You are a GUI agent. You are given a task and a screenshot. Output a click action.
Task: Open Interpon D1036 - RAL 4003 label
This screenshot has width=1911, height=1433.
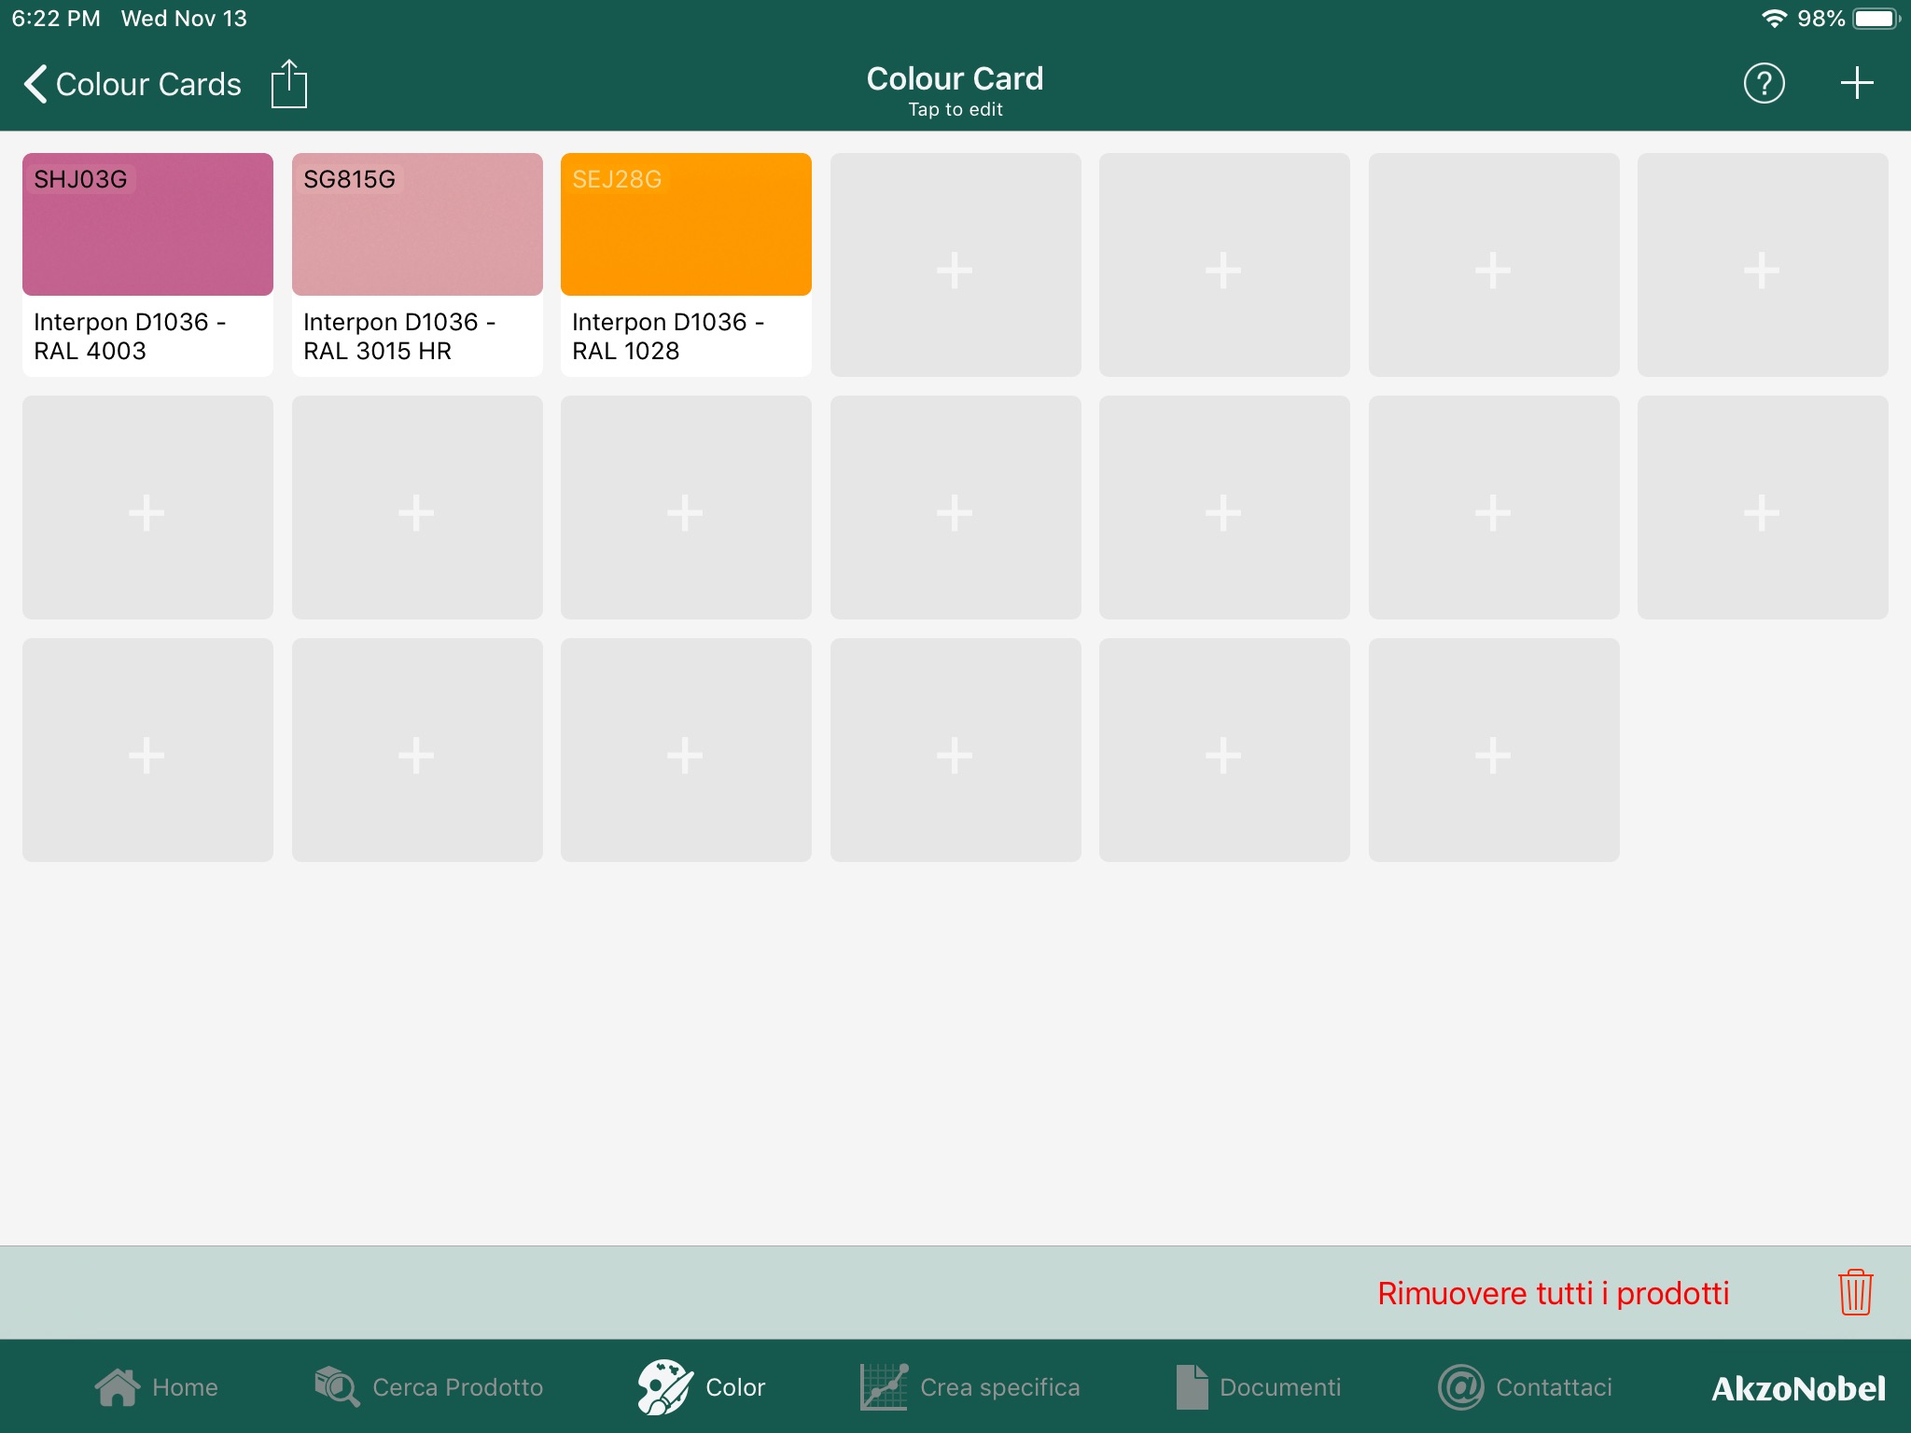coord(130,336)
